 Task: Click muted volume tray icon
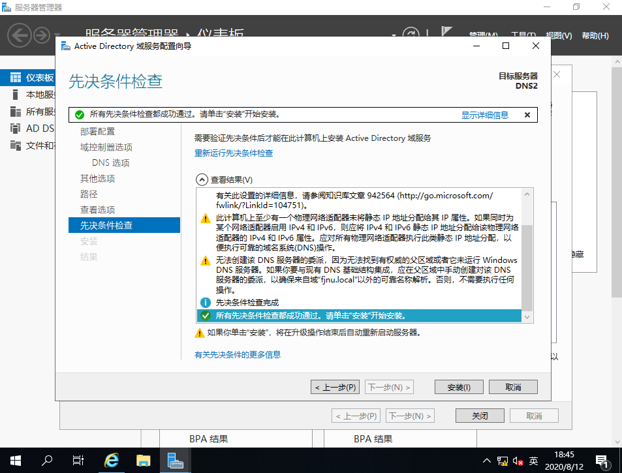[518, 461]
